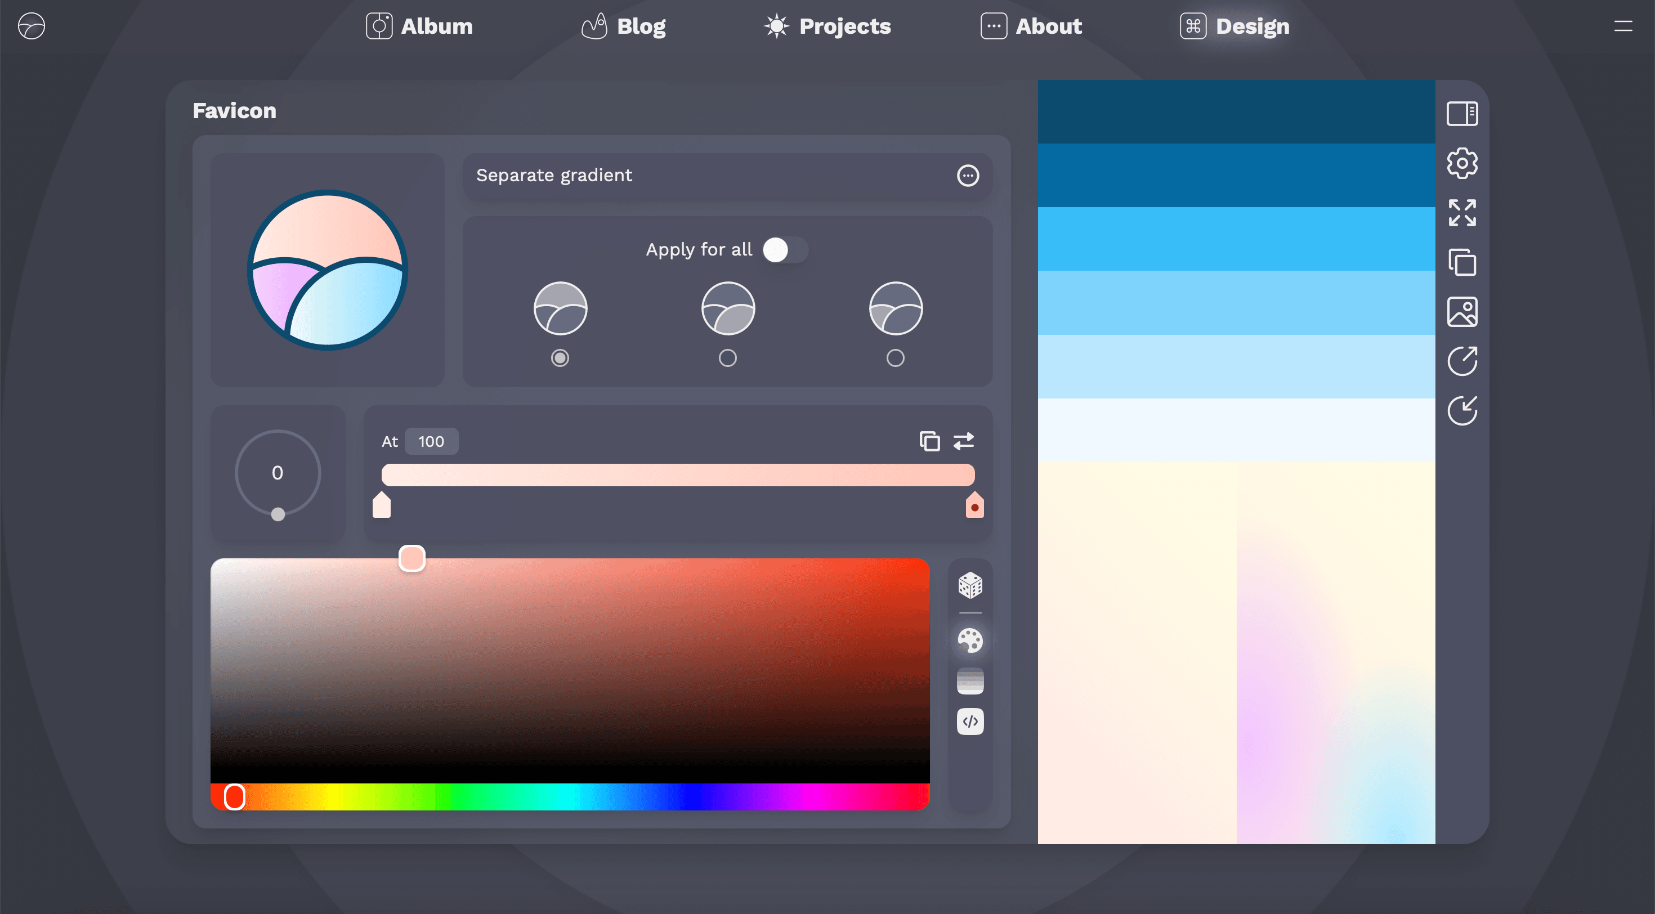
Task: Open the hamburger menu at top right
Action: coord(1623,26)
